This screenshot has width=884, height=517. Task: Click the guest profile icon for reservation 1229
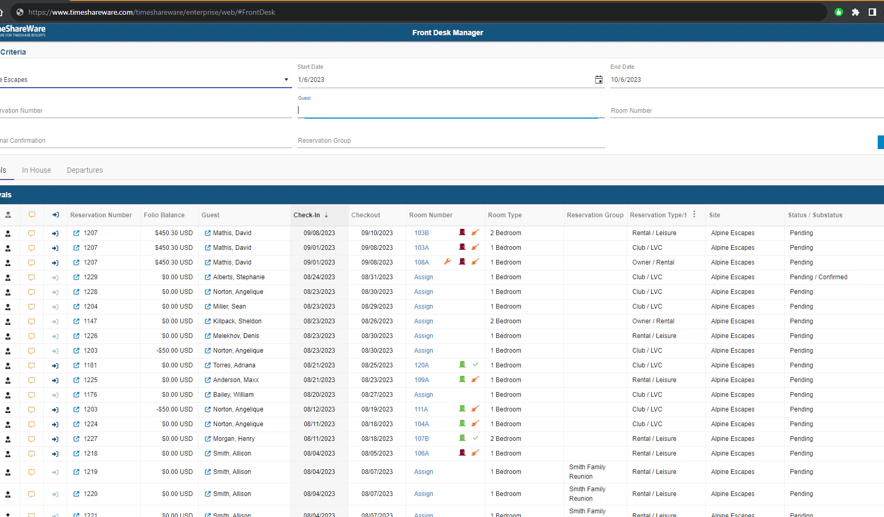point(8,277)
